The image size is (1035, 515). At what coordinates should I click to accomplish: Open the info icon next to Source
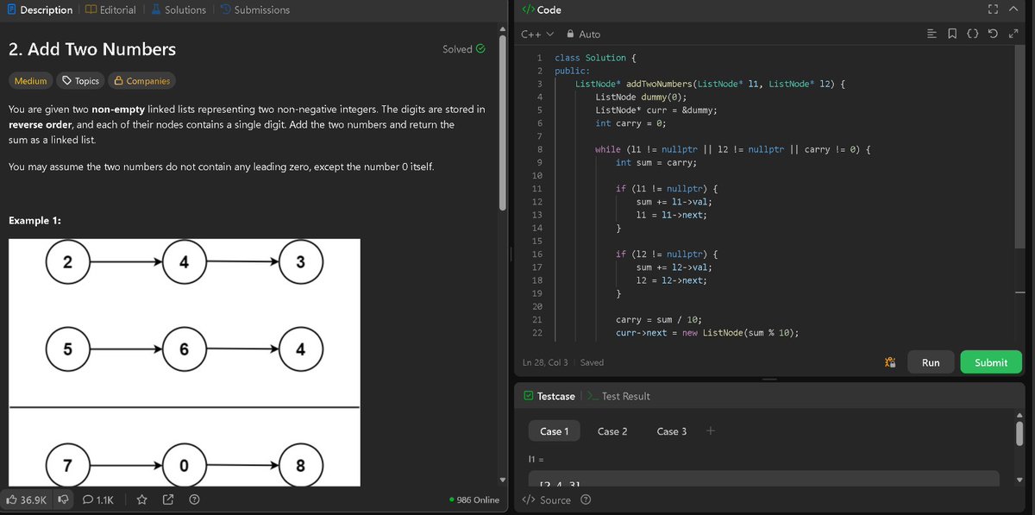click(x=586, y=499)
